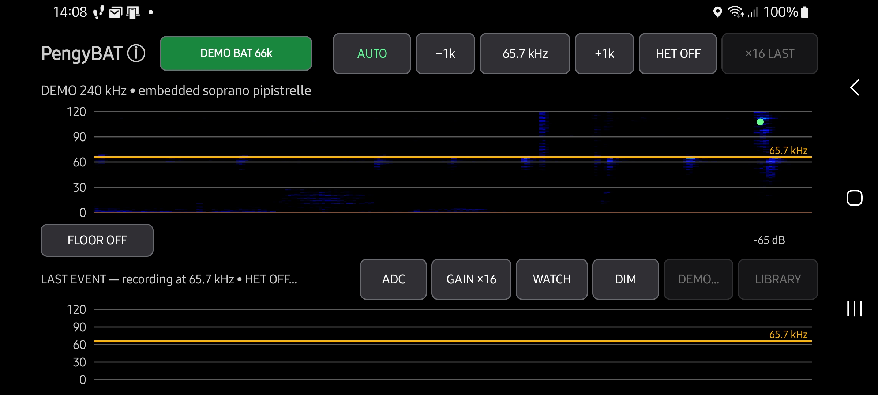Viewport: 878px width, 395px height.
Task: Open the recent apps navigation button
Action: coord(855,309)
